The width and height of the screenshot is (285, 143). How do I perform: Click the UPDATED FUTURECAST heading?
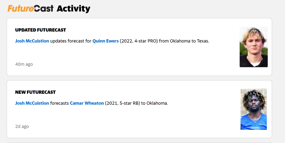pos(40,30)
